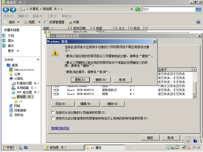Click 复制(C) in Windows 安全 dialog
Screen dimensions: 203x152
(80, 80)
